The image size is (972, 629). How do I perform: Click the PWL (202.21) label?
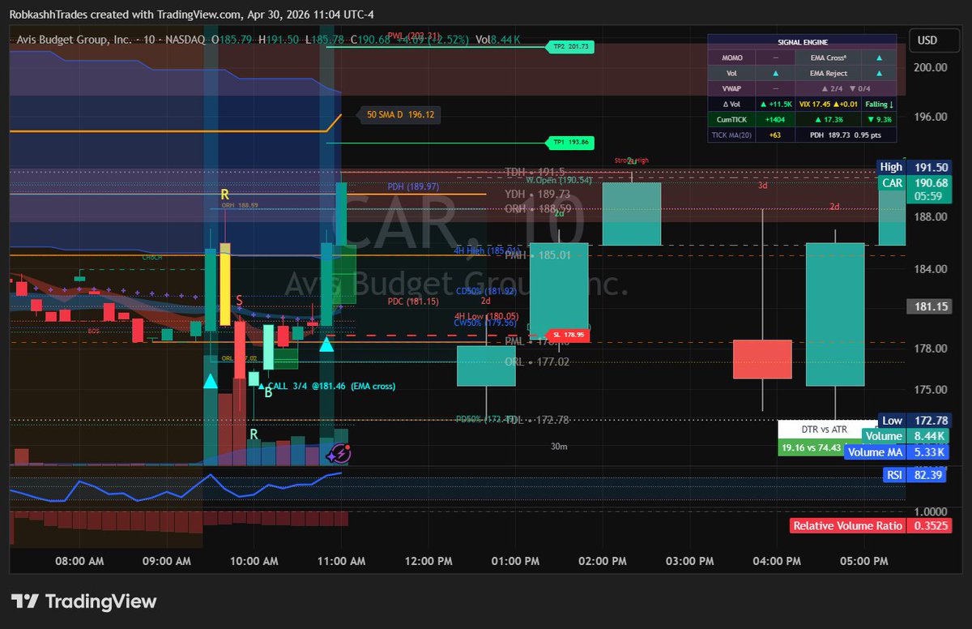point(413,36)
